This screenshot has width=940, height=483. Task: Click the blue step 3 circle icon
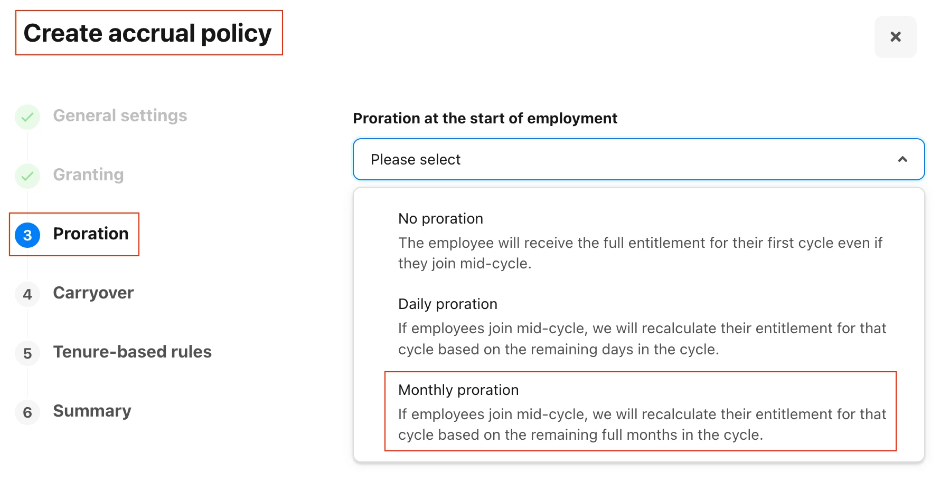(27, 235)
